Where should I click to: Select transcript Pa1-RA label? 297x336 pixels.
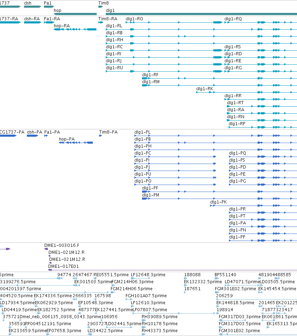pos(52,19)
